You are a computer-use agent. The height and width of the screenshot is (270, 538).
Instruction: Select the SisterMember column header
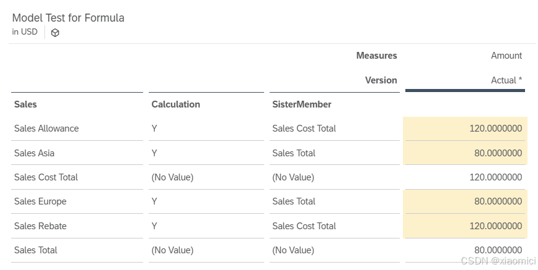click(302, 104)
